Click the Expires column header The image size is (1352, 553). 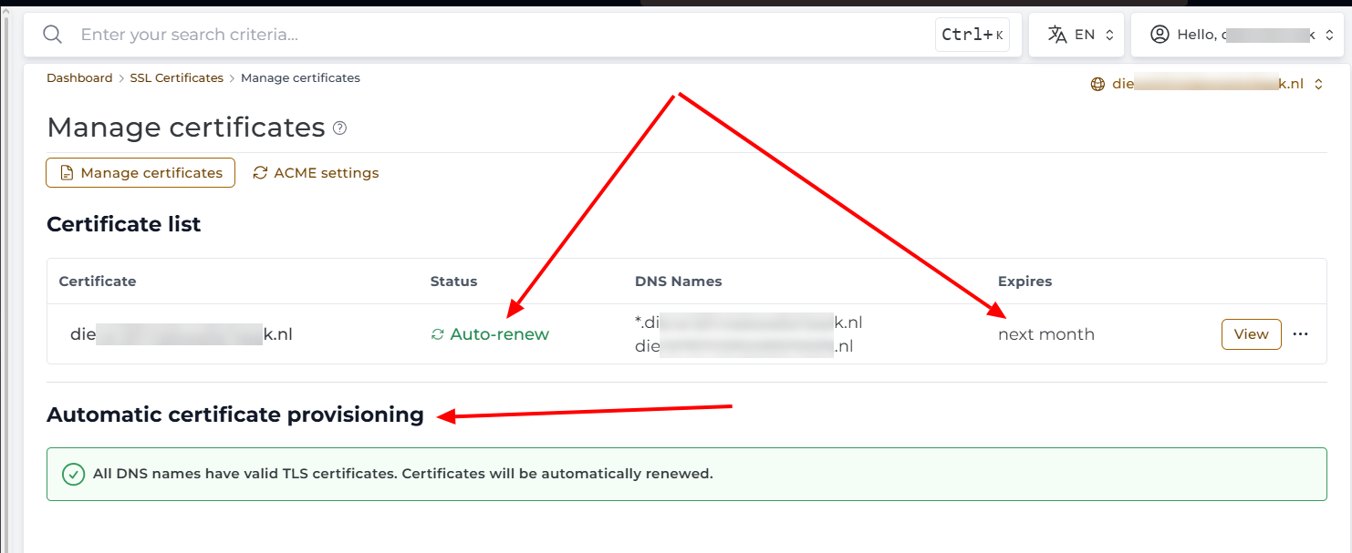point(1025,282)
